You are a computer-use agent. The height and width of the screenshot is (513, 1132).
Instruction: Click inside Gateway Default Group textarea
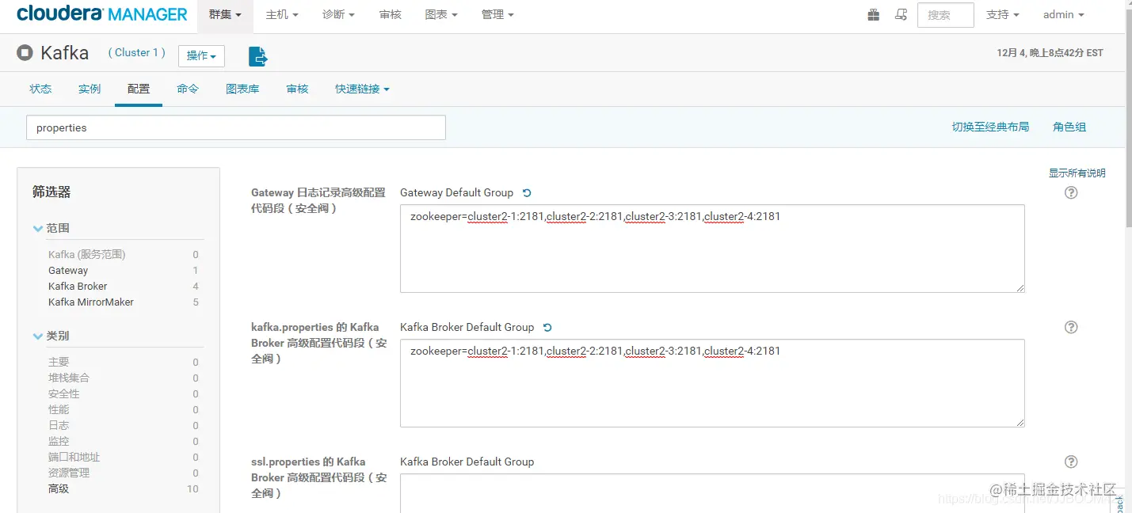pyautogui.click(x=712, y=249)
